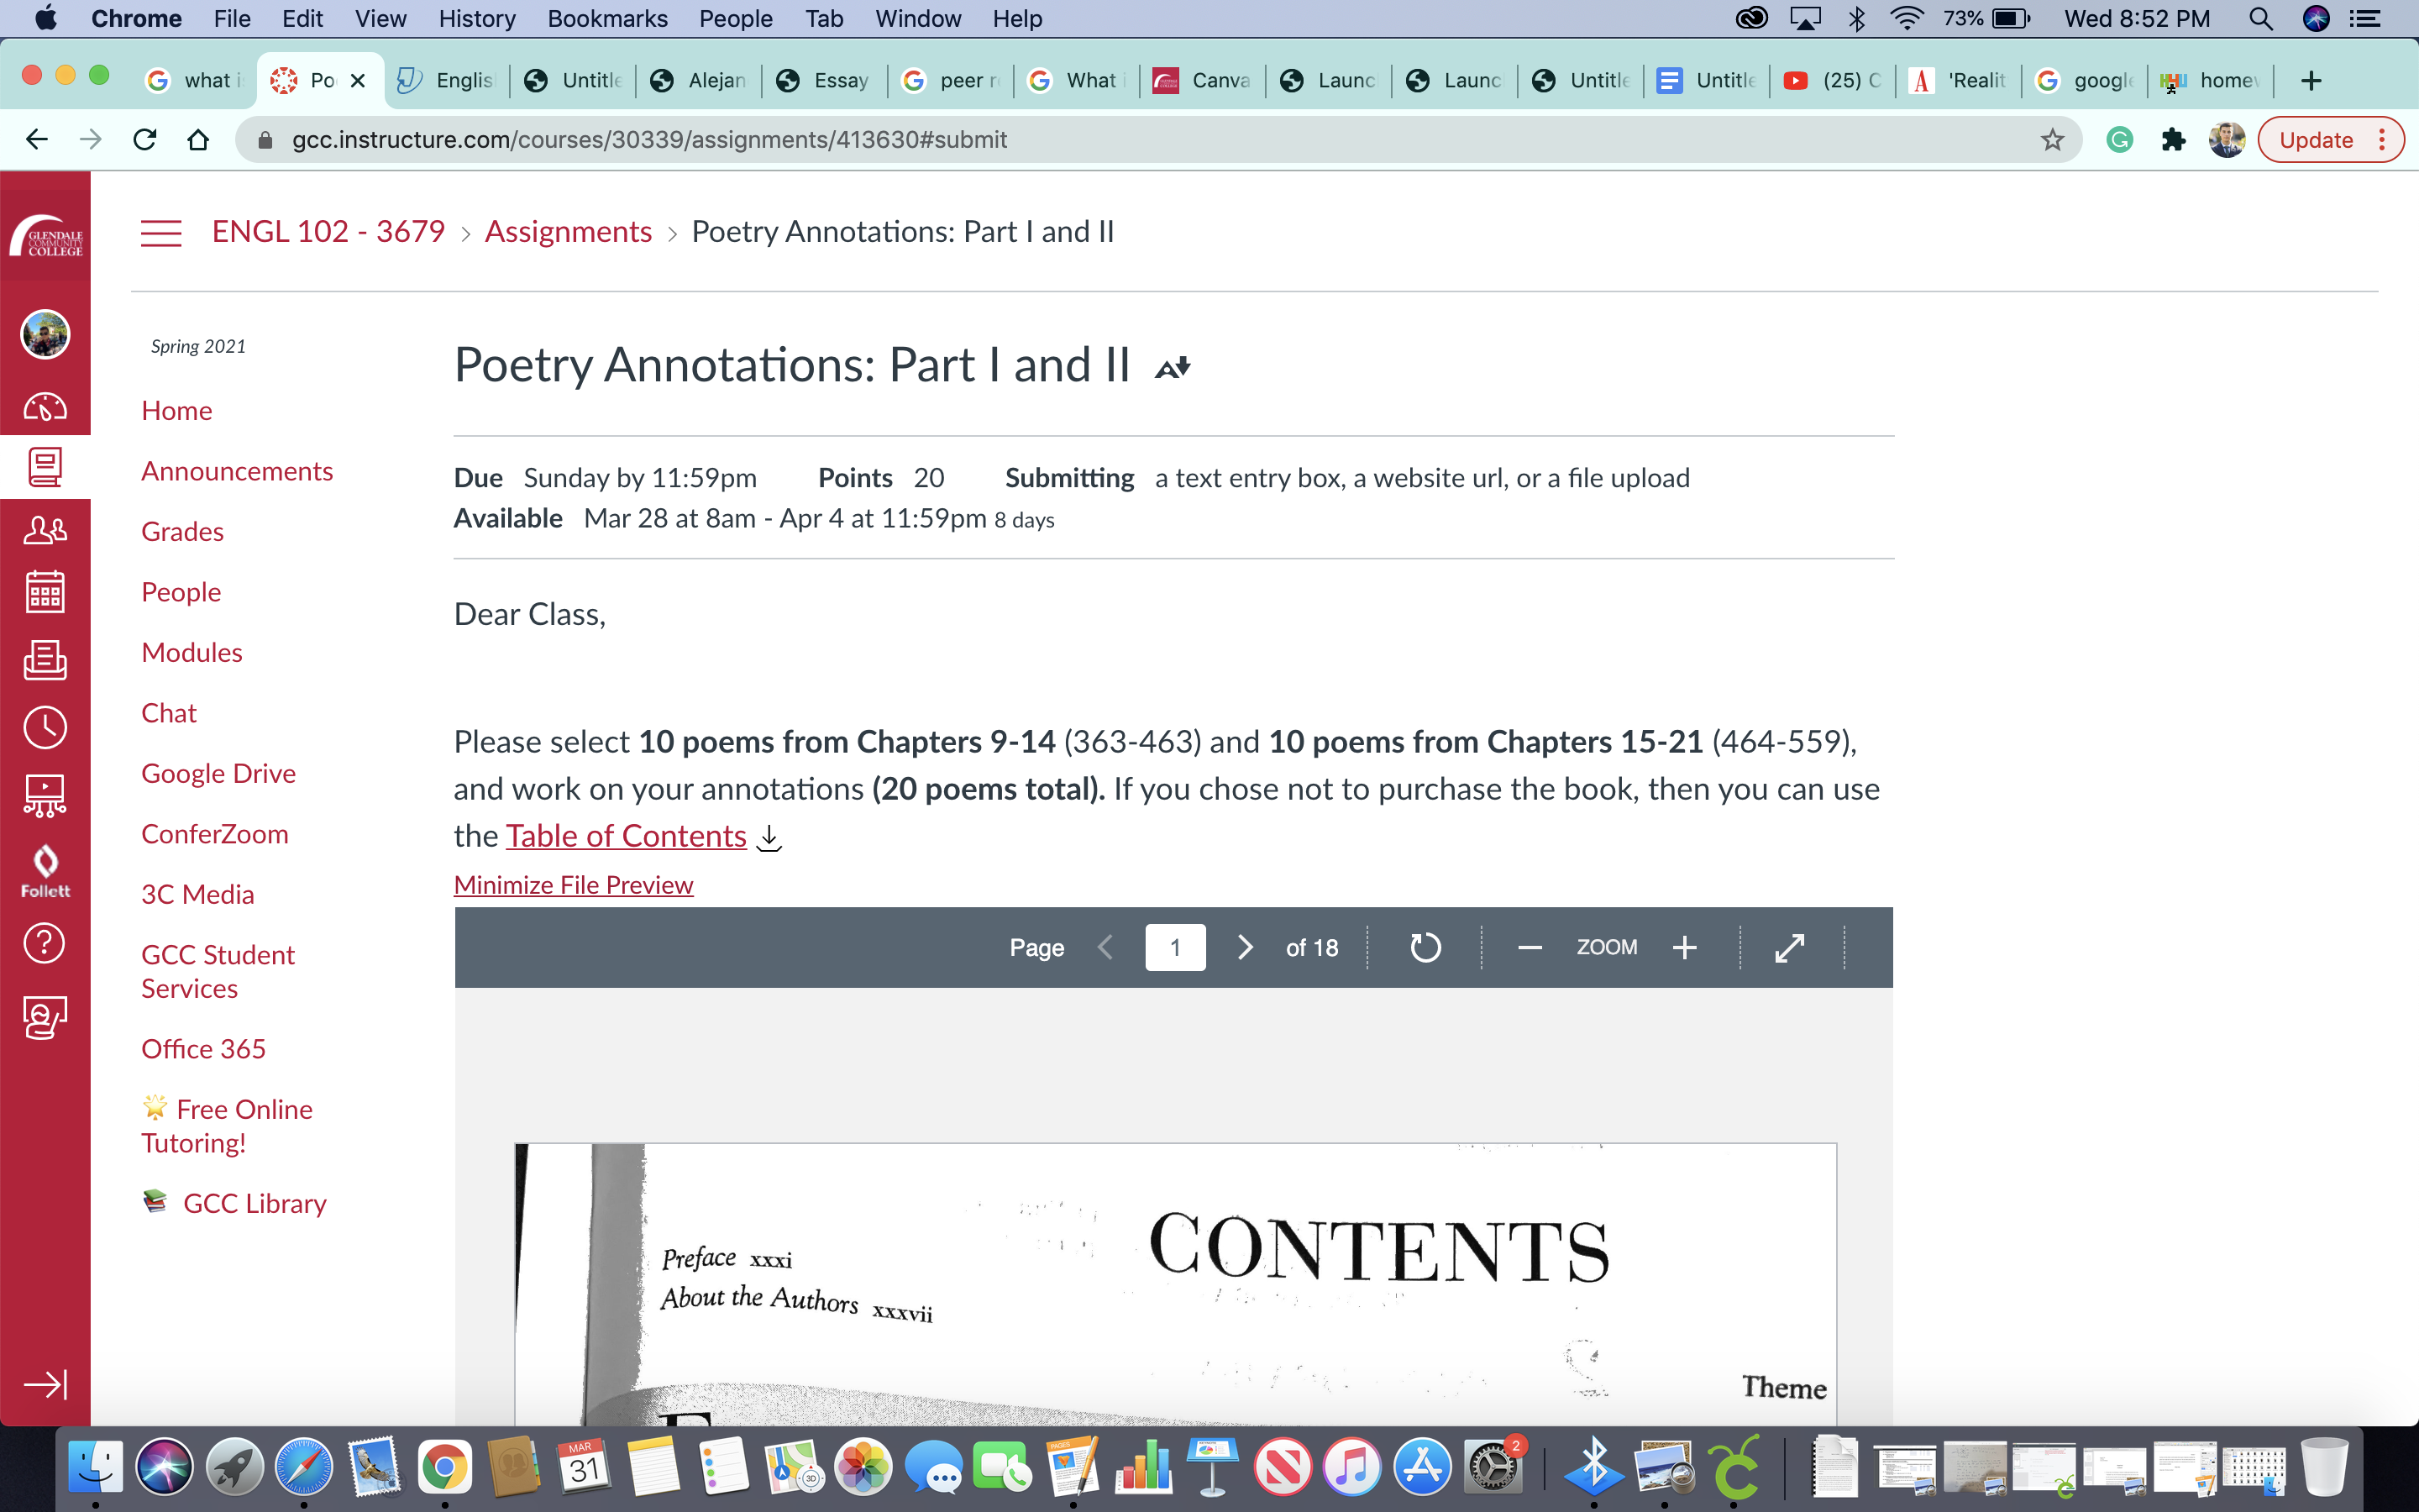Viewport: 2419px width, 1512px height.
Task: Minimize File Preview
Action: point(573,885)
